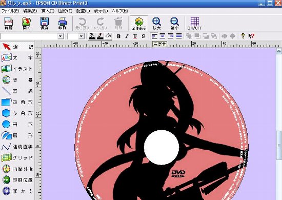Align text center

point(163,36)
